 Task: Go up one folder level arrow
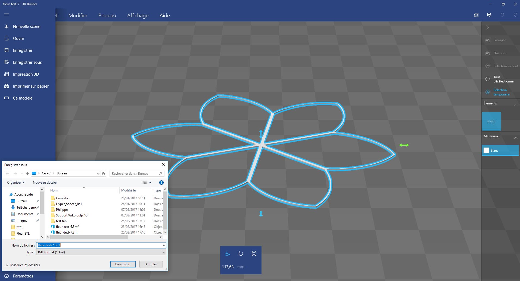click(x=27, y=174)
